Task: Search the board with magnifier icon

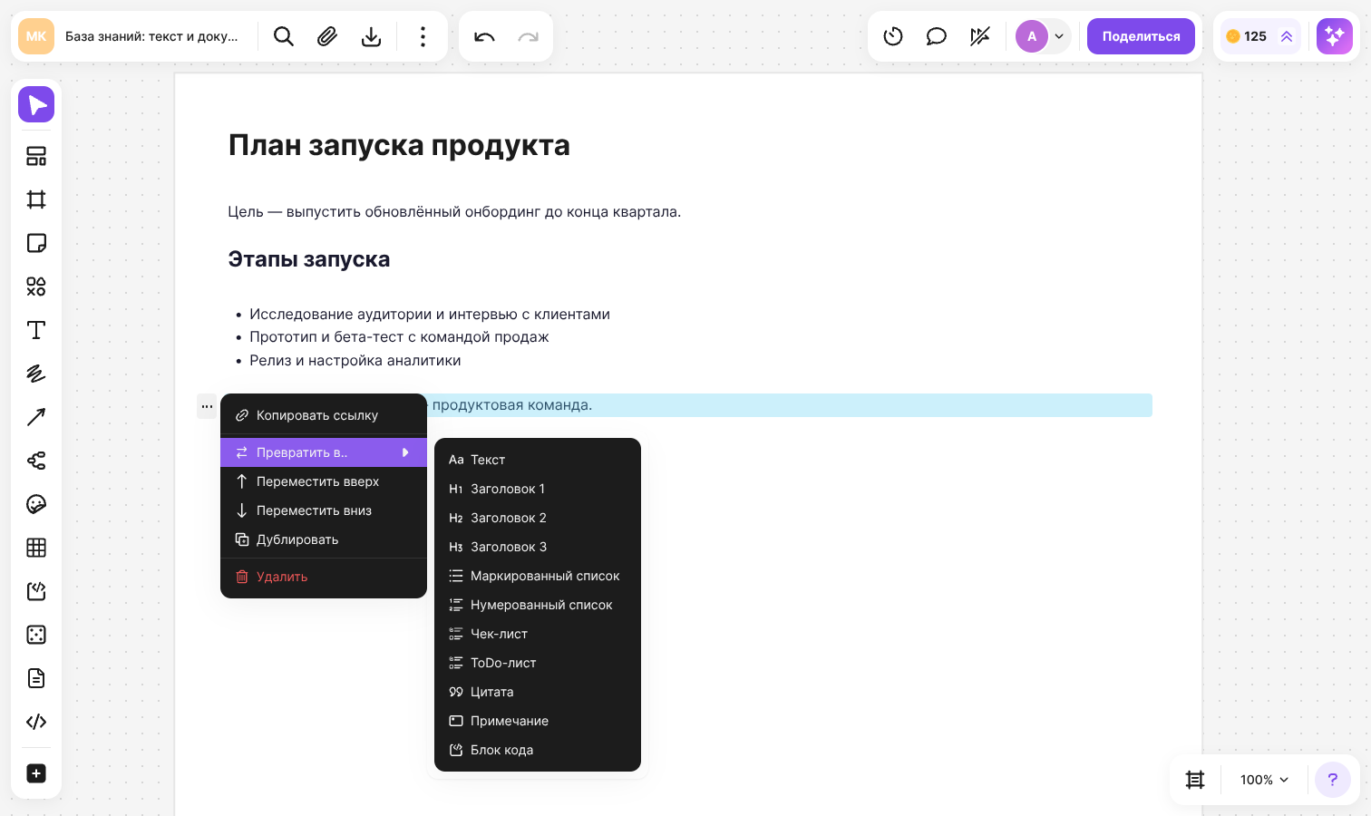Action: 284,36
